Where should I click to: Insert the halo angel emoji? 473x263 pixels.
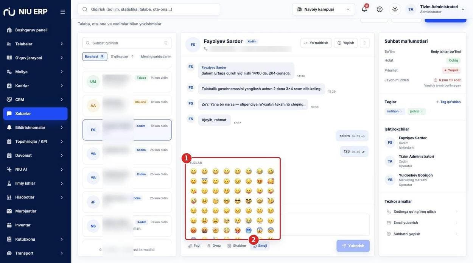click(x=204, y=181)
